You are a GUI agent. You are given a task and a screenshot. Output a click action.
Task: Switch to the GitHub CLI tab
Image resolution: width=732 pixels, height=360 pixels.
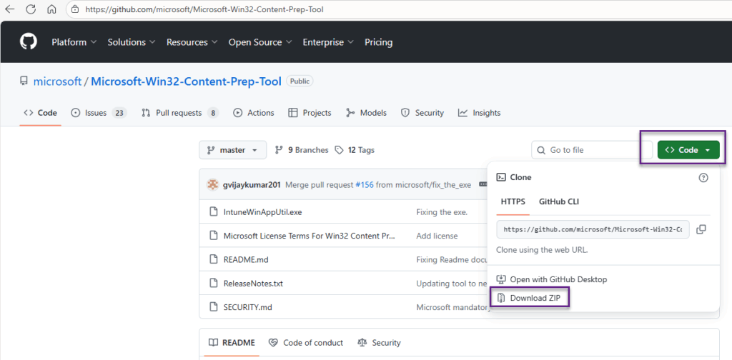pyautogui.click(x=559, y=201)
